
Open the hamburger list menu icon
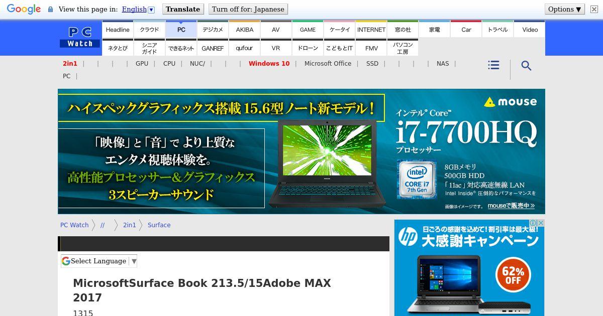pyautogui.click(x=493, y=65)
